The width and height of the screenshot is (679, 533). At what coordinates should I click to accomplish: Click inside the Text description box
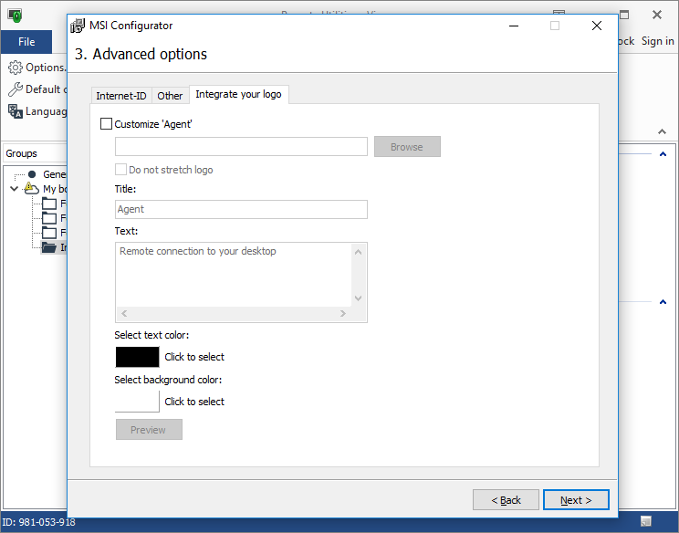[234, 275]
